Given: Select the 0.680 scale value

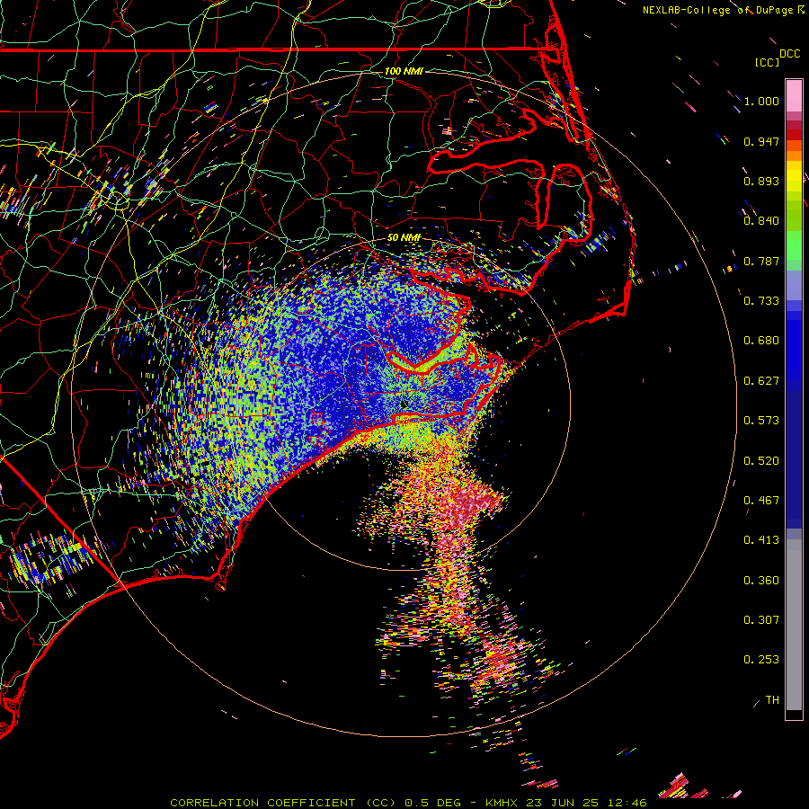Looking at the screenshot, I should tap(761, 341).
